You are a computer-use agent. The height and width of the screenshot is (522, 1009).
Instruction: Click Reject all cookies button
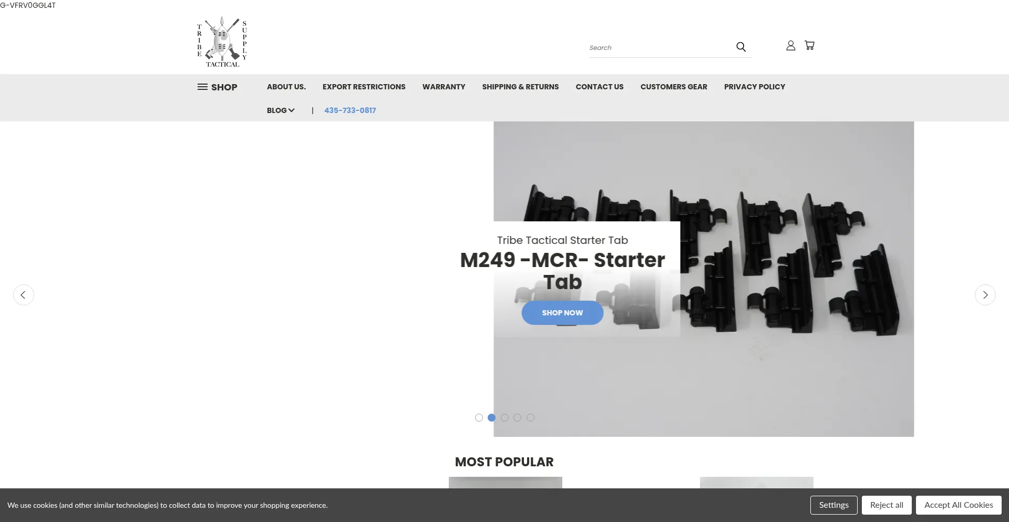(x=887, y=505)
